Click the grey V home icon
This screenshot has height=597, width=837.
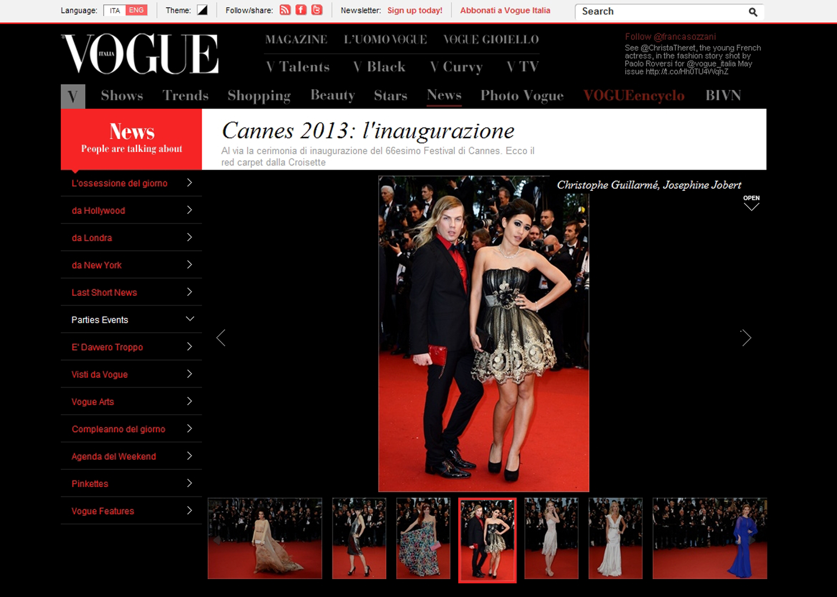tap(73, 96)
